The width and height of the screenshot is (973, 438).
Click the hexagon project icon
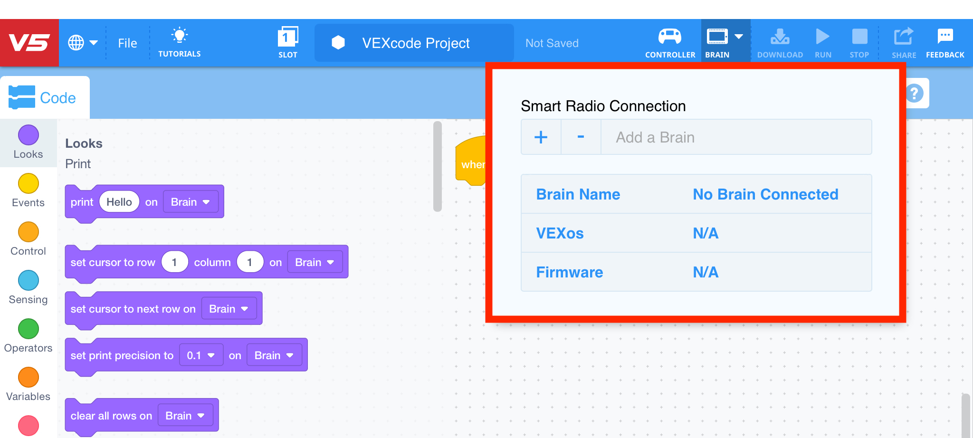[x=338, y=43]
